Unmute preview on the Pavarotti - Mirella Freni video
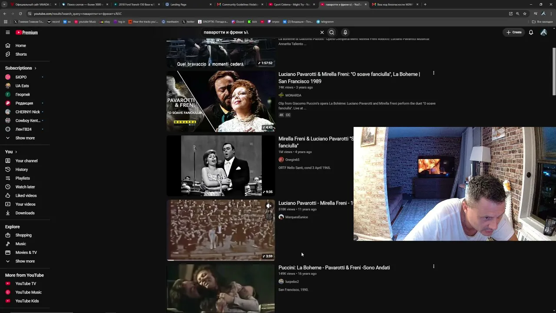This screenshot has width=556, height=313. click(x=269, y=206)
